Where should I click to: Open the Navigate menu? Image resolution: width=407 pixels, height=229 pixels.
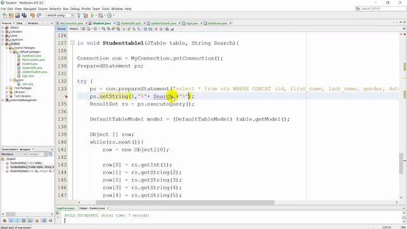pyautogui.click(x=30, y=9)
